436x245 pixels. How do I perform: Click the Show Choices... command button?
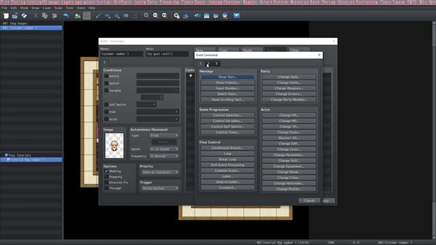point(228,82)
